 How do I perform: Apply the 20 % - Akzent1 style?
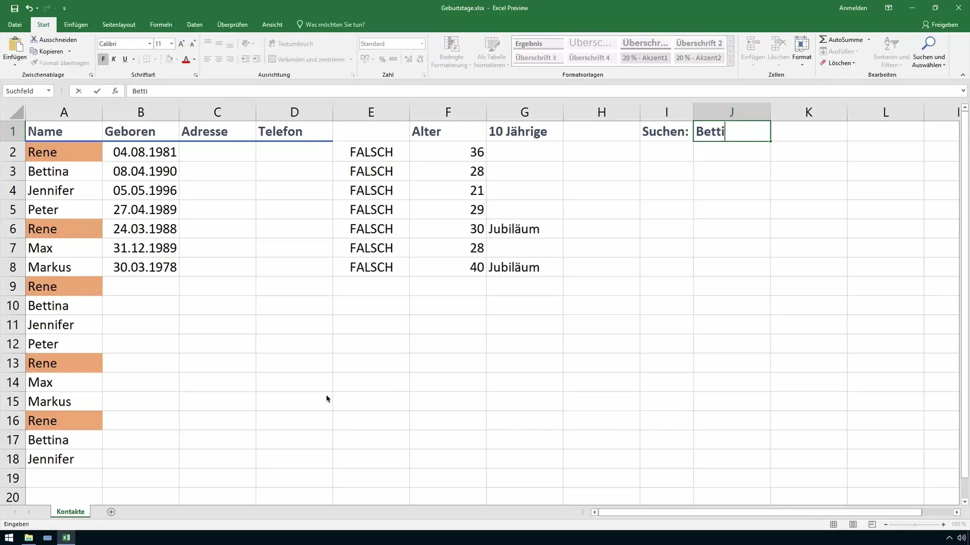pos(645,58)
